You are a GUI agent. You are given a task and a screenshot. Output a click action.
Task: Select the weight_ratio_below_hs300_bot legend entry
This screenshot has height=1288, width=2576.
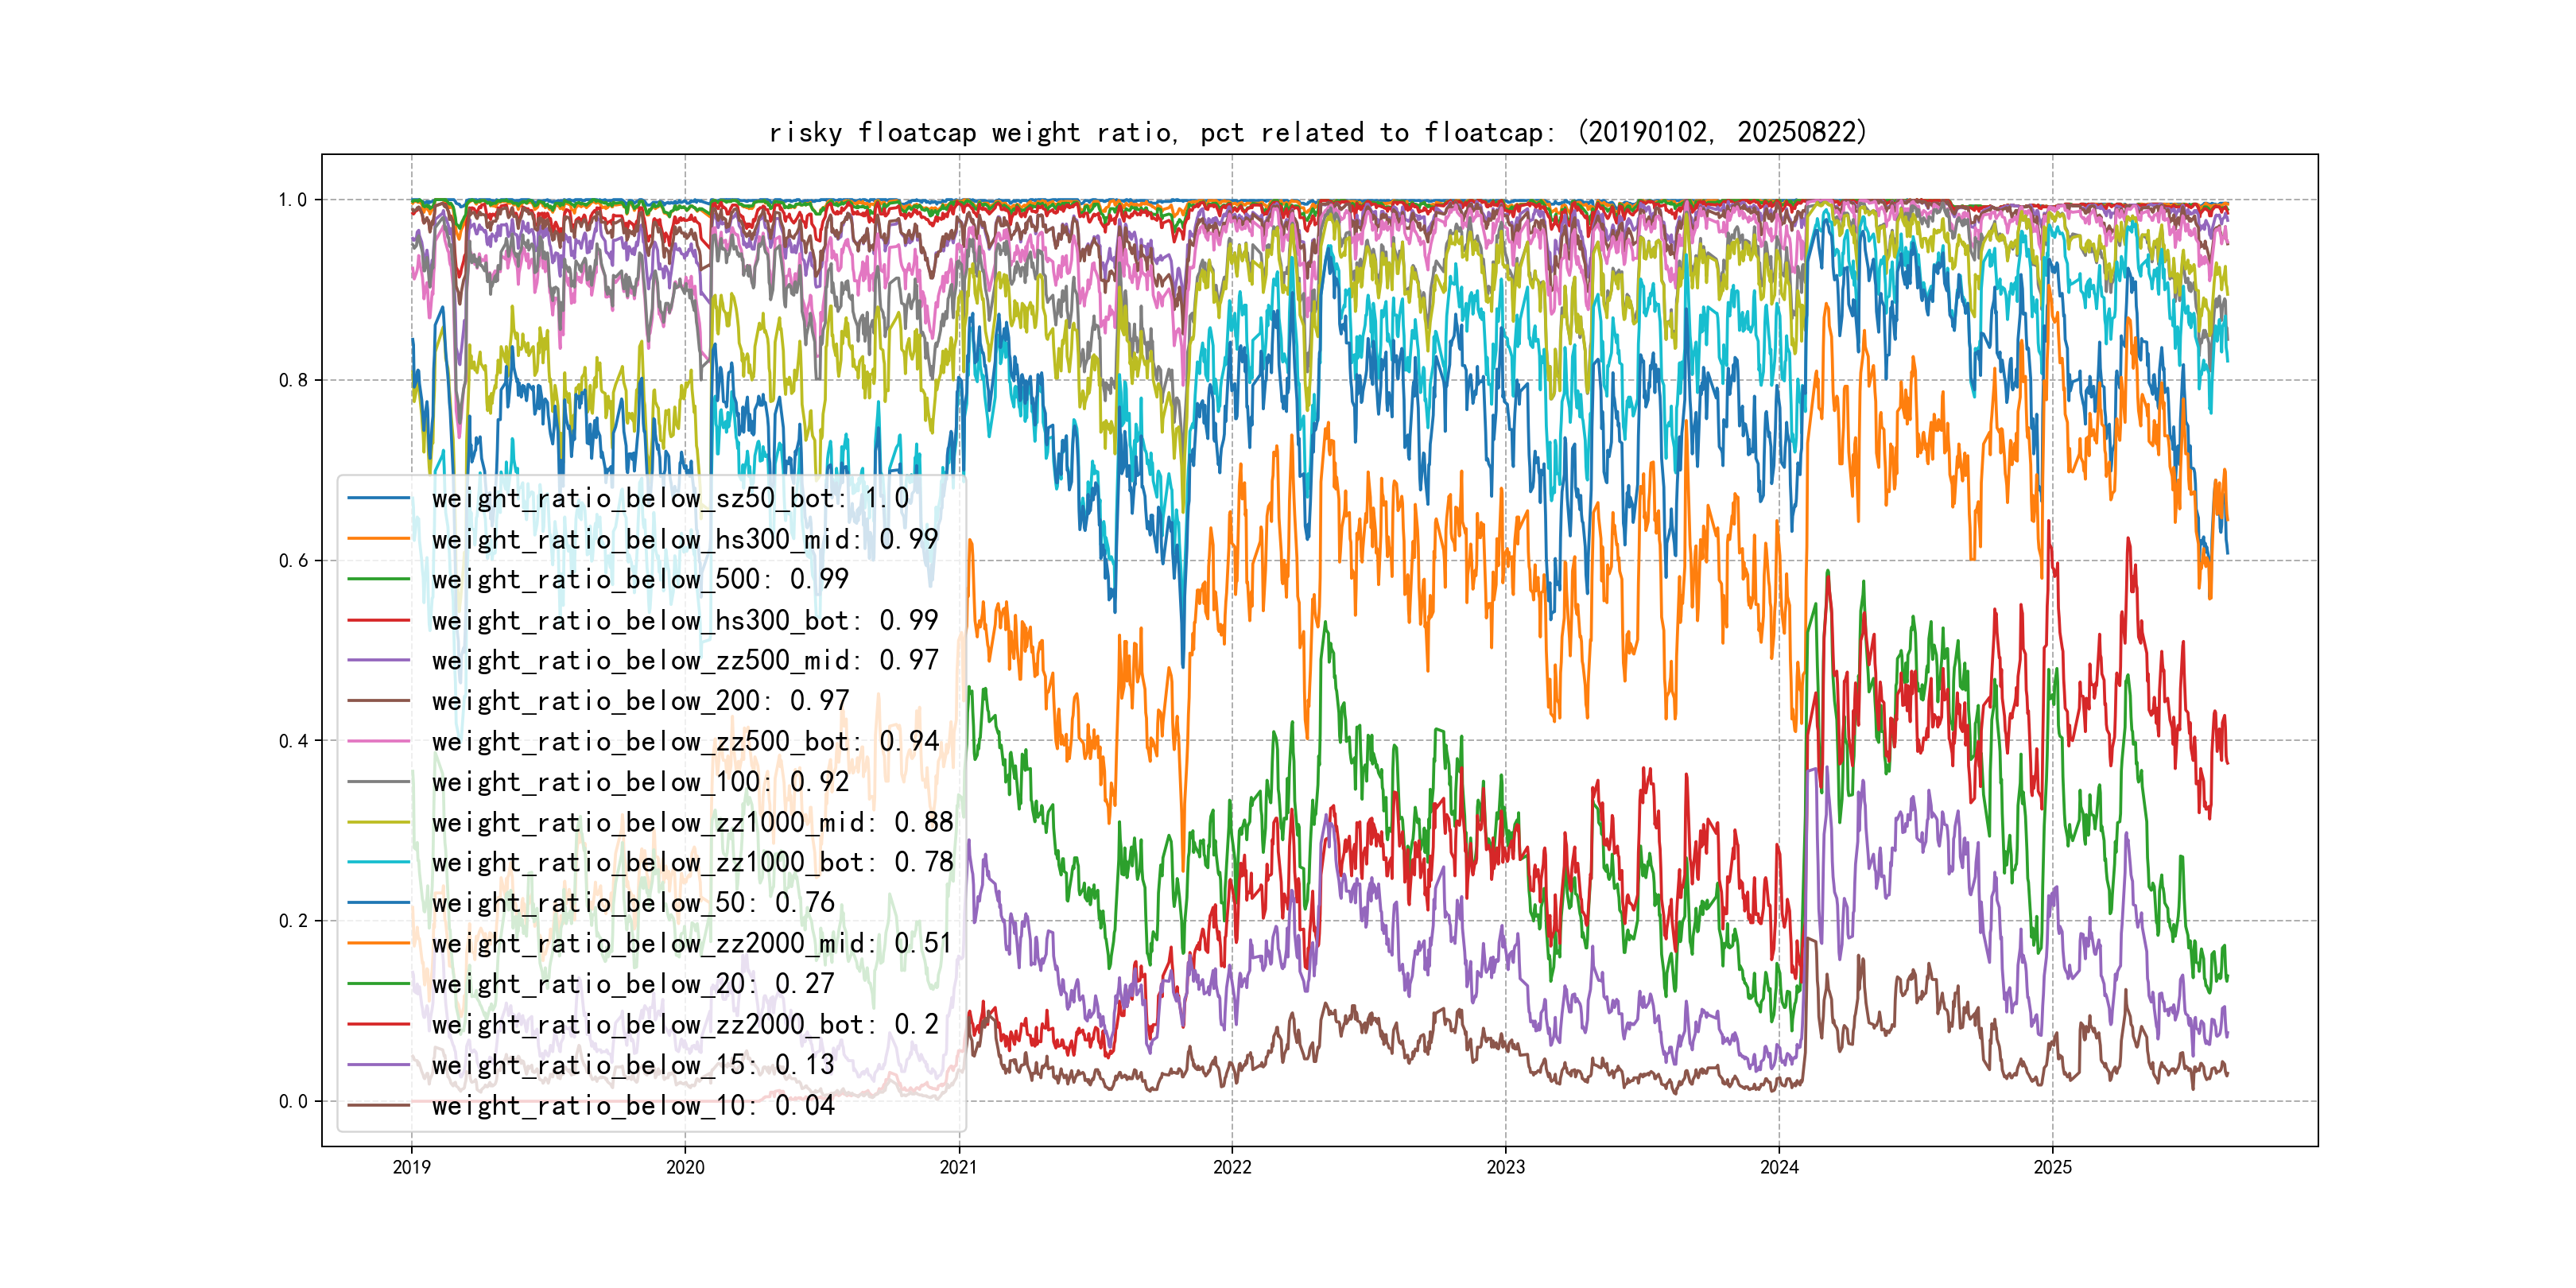click(684, 620)
